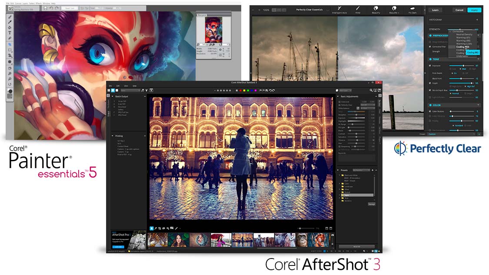Toggle the Color Restore checkbox
The image size is (489, 275).
click(430, 111)
